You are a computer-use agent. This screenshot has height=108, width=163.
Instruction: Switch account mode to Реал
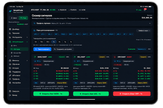(x=23, y=18)
